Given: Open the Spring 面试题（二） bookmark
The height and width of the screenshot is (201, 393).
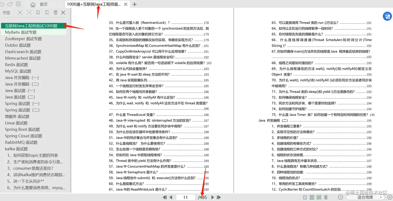Looking at the screenshot, I should [22, 110].
